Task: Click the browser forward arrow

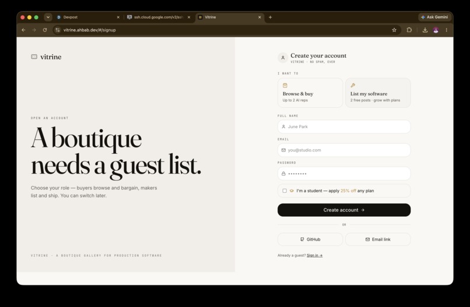Action: (x=34, y=30)
